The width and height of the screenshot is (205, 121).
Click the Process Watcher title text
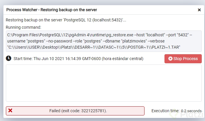click(51, 10)
